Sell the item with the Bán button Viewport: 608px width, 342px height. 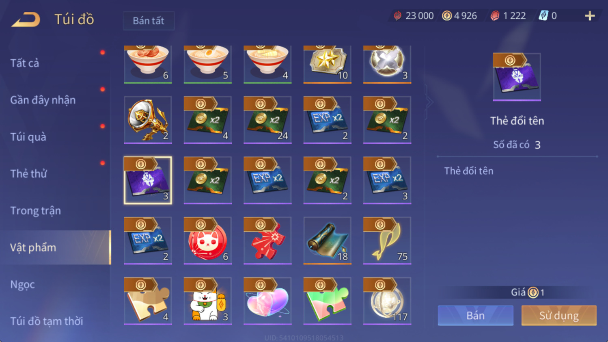pos(475,316)
